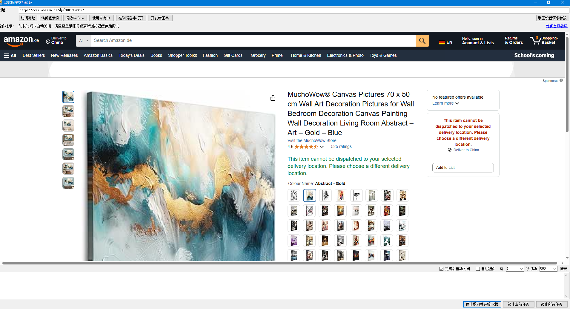This screenshot has width=570, height=309.
Task: Expand the search category All dropdown
Action: pyautogui.click(x=84, y=41)
